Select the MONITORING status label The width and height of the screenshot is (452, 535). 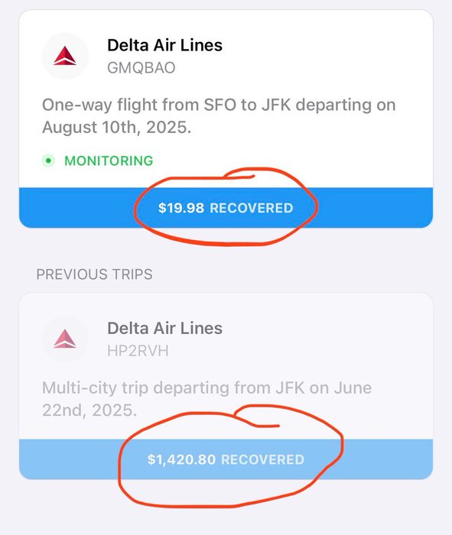[109, 160]
